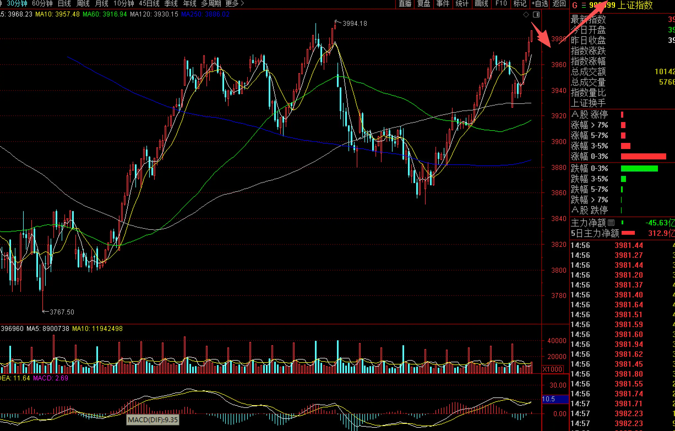
Task: Click the 最新指数 row label
Action: [588, 19]
